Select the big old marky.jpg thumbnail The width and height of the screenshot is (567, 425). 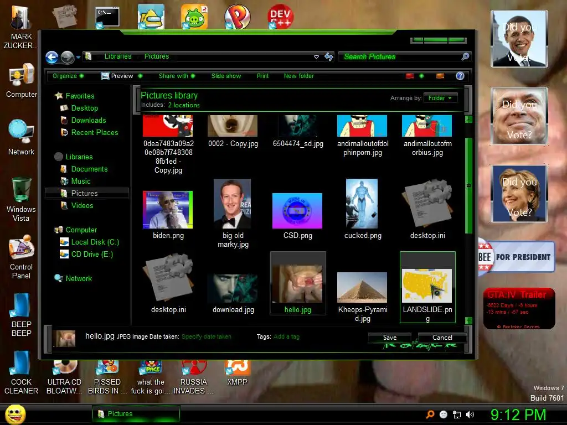click(232, 204)
